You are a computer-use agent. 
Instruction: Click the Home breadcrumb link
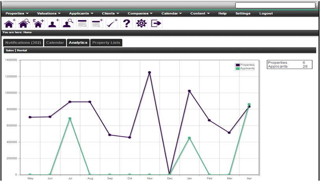pos(27,32)
